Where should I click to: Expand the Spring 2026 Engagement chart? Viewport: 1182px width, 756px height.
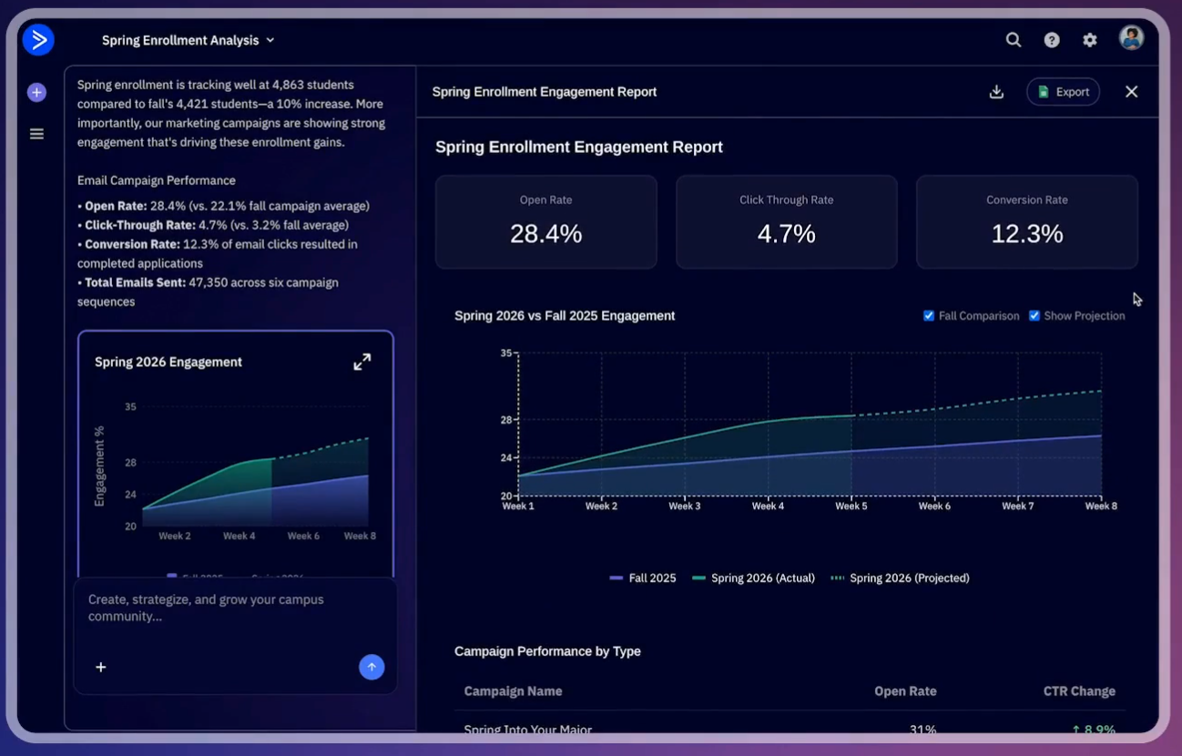tap(362, 362)
